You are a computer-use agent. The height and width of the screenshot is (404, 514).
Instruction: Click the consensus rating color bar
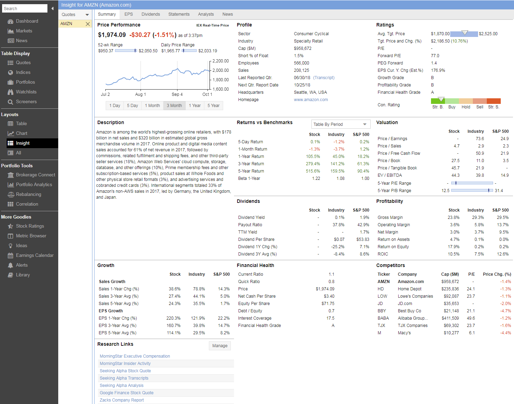coord(466,101)
